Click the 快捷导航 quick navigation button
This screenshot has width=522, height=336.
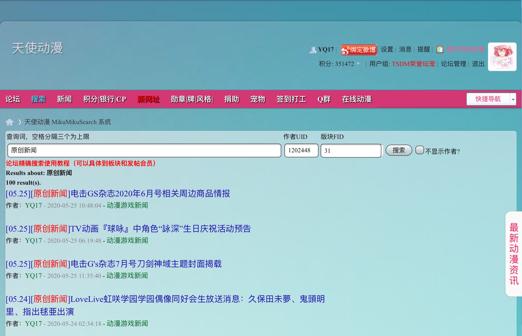tap(488, 99)
